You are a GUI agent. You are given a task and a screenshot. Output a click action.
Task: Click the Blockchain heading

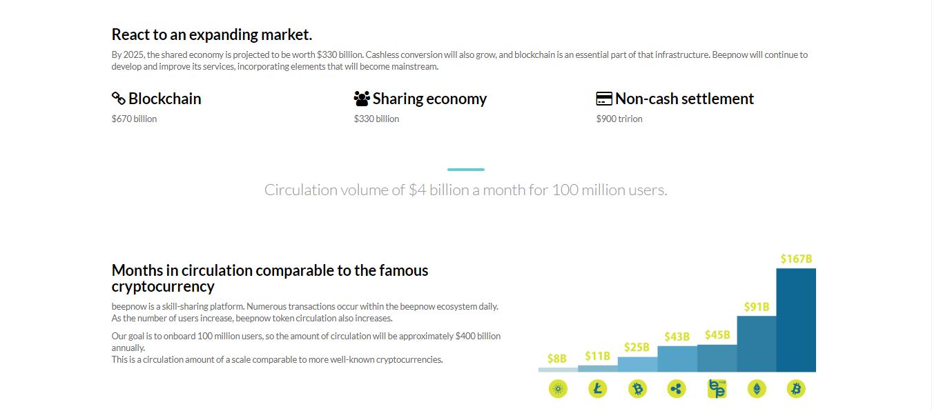pos(165,99)
